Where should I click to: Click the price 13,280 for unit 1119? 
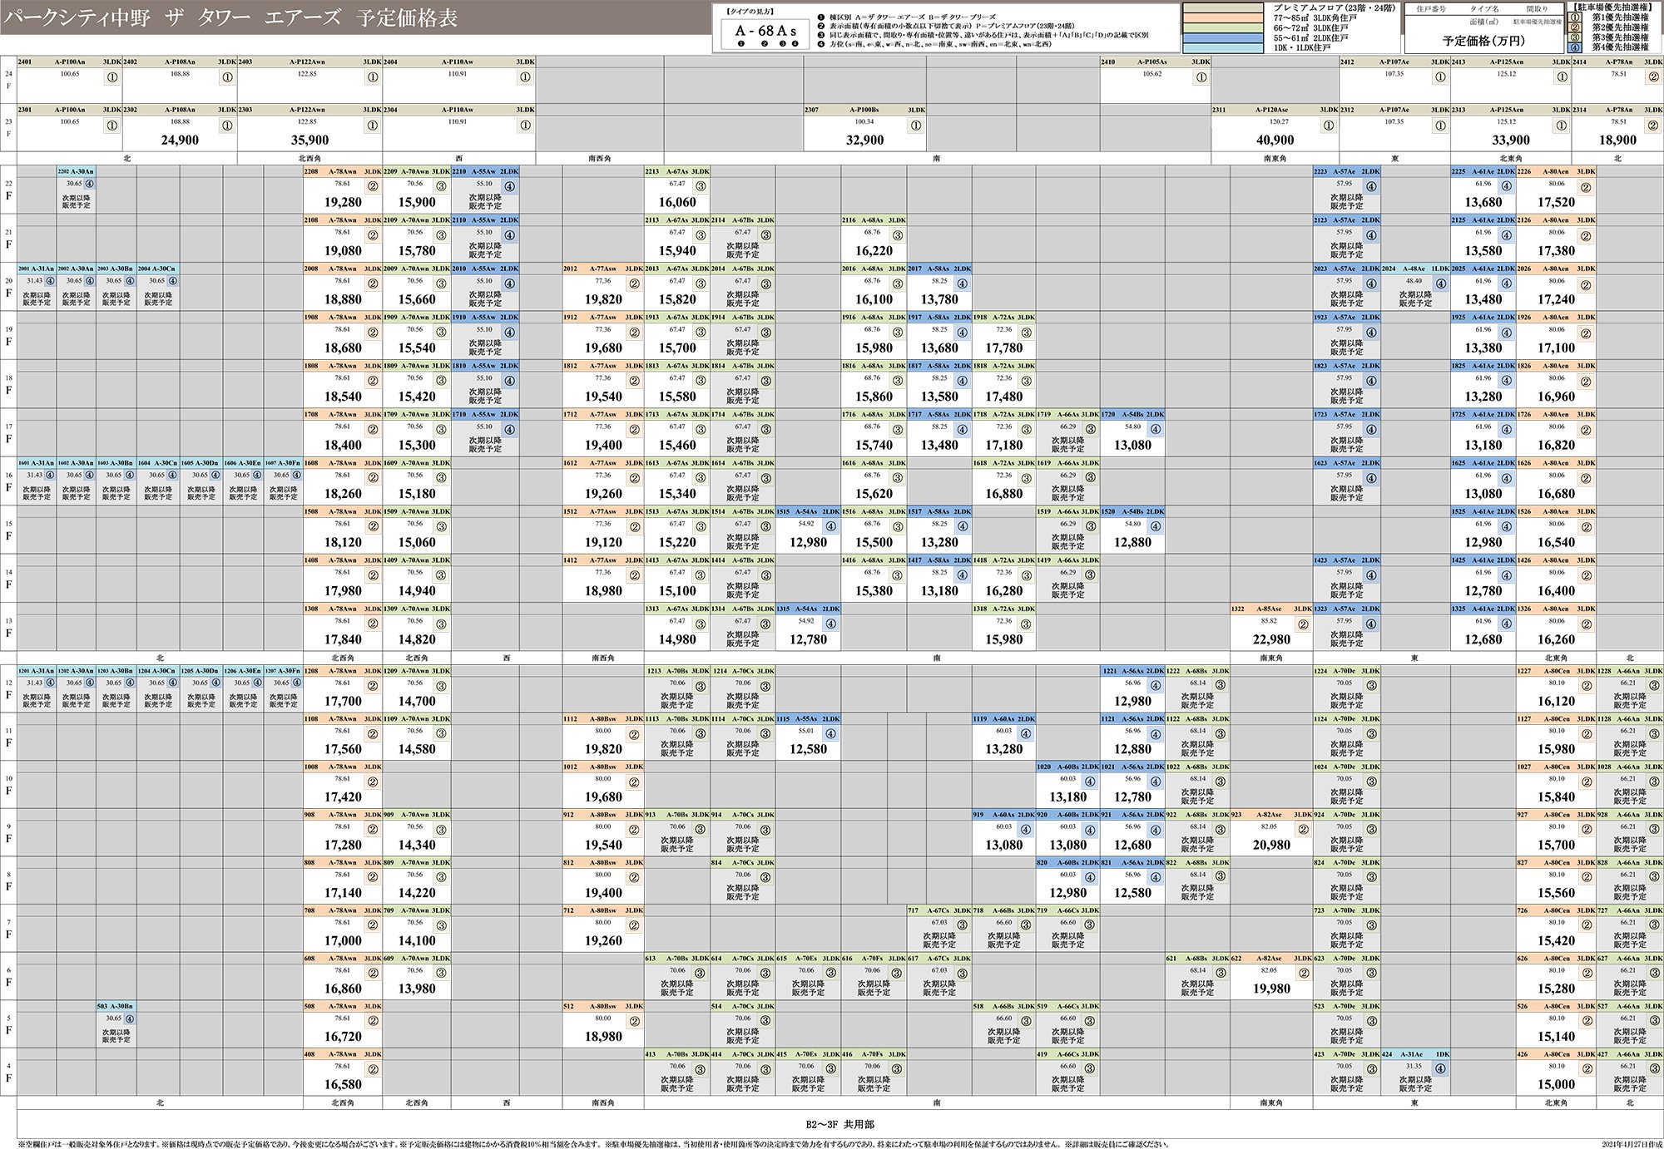pos(1004,749)
